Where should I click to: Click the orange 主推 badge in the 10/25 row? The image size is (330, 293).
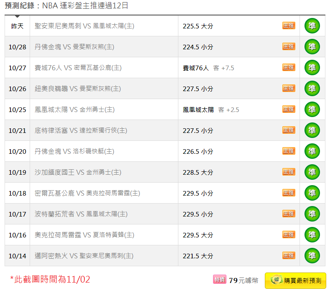289,109
